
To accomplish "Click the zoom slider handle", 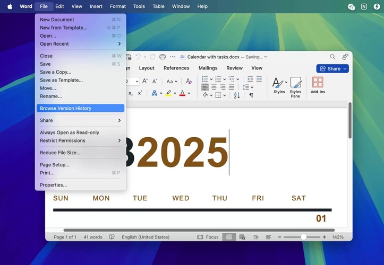I will (x=303, y=237).
